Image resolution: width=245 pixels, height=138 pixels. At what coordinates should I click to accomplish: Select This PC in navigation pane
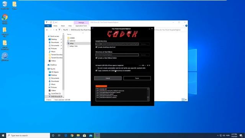click(52, 69)
